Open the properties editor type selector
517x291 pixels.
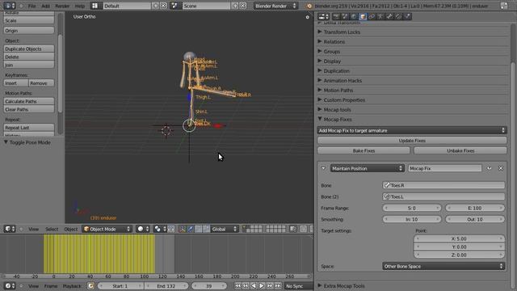323,16
